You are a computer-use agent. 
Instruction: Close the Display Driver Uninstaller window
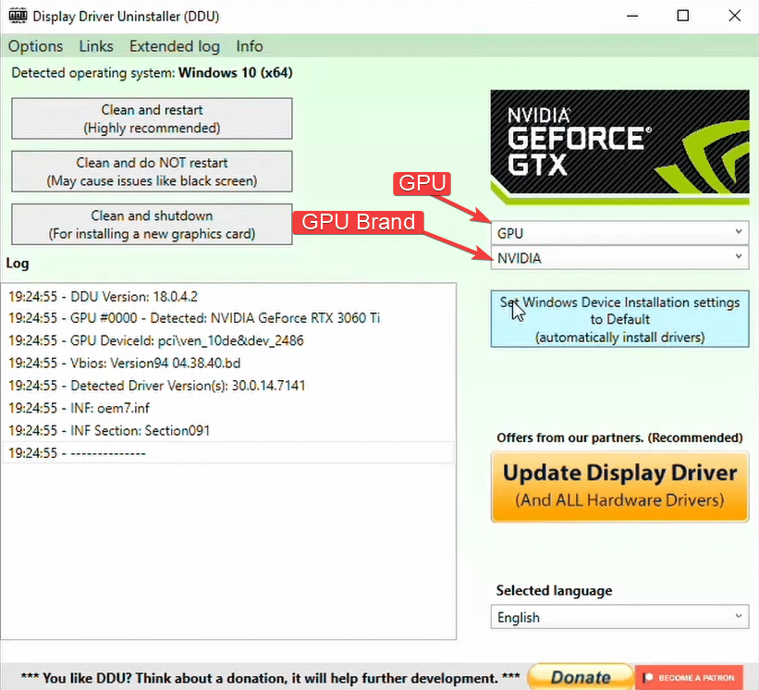[734, 16]
